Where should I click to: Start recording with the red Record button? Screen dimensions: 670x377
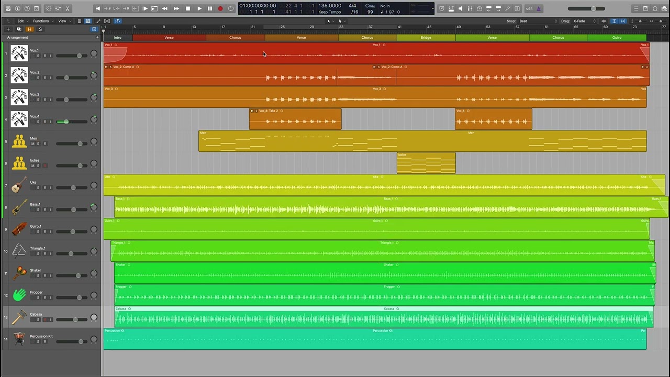point(220,8)
